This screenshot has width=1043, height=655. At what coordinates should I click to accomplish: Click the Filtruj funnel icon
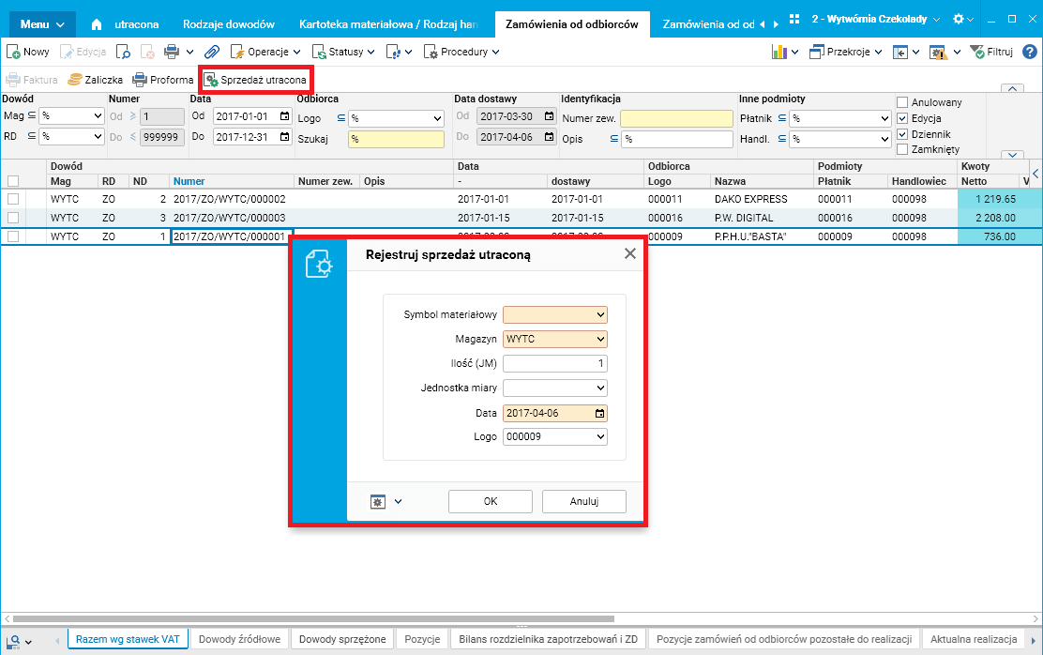click(x=977, y=52)
